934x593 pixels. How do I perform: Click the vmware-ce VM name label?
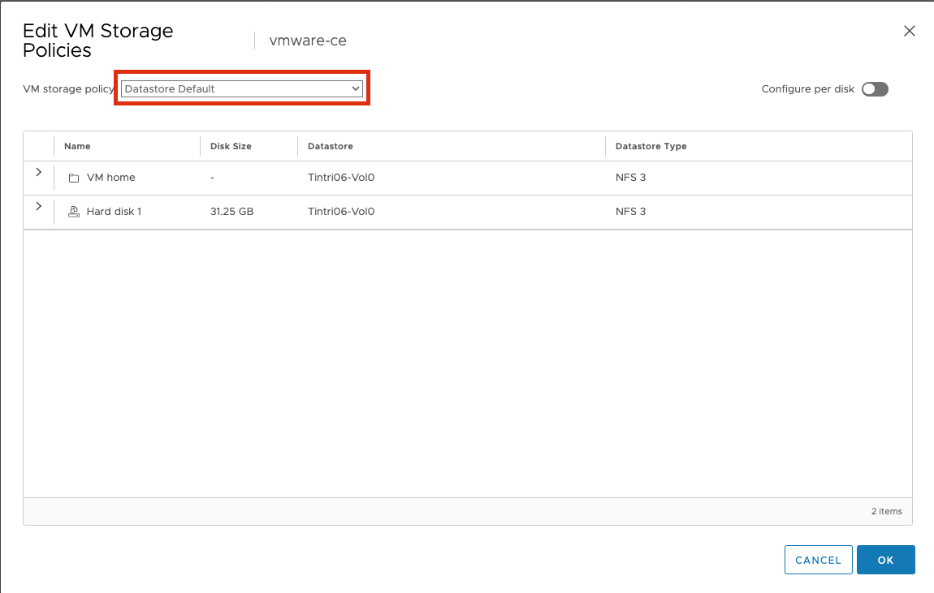coord(306,41)
